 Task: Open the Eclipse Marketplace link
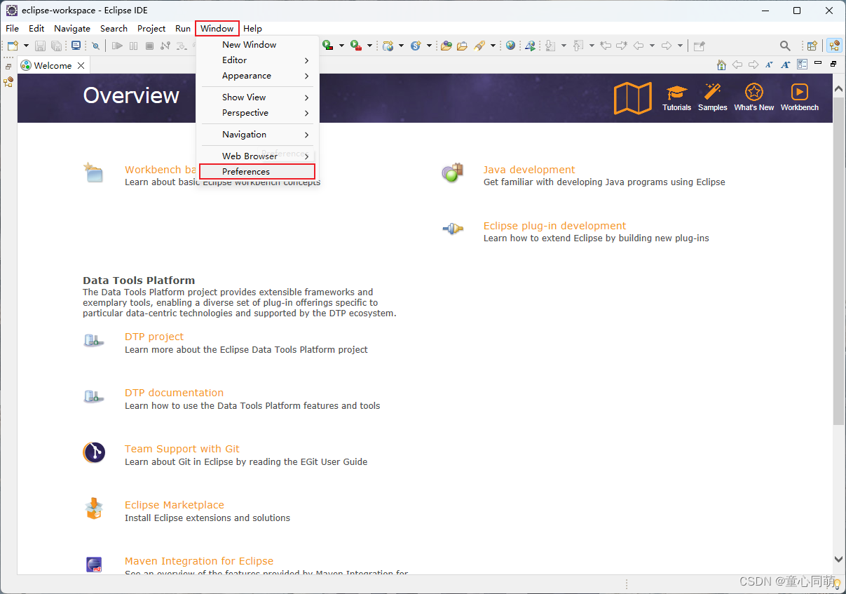[175, 505]
